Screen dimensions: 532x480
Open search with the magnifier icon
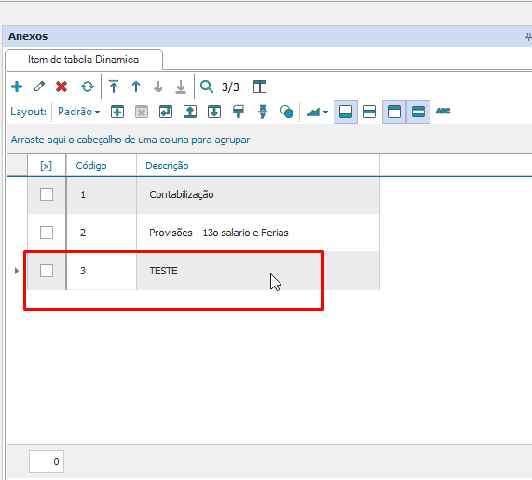coord(206,87)
